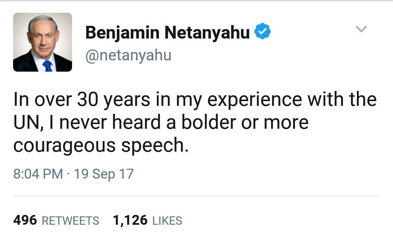Click the words "courageous speech" in tweet
Screen dimensions: 393x244
click(x=101, y=145)
